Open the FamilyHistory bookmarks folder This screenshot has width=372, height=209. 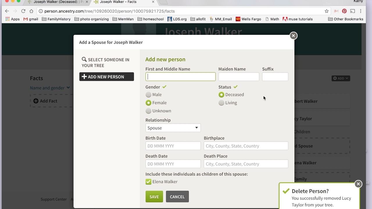pos(56,19)
